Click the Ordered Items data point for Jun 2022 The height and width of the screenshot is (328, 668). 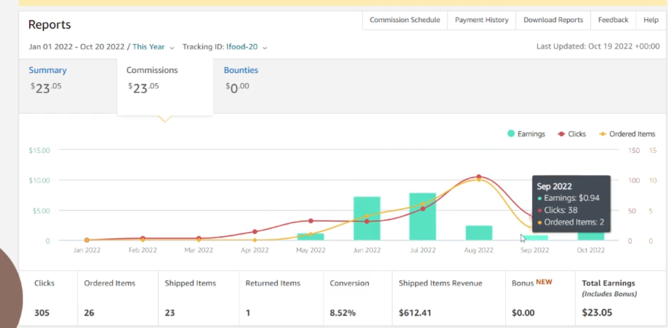(x=367, y=216)
